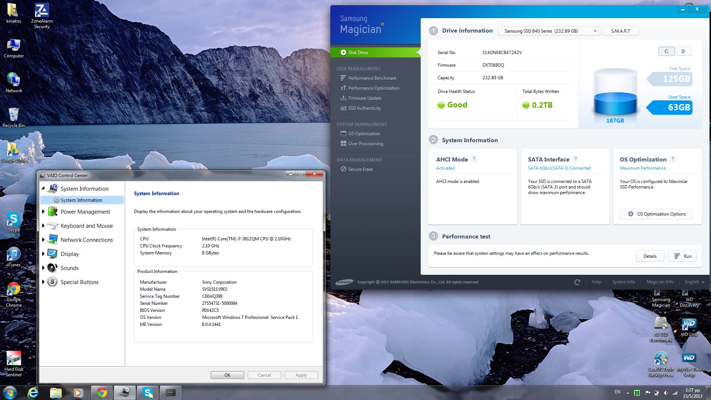711x400 pixels.
Task: Run the performance test
Action: (682, 256)
